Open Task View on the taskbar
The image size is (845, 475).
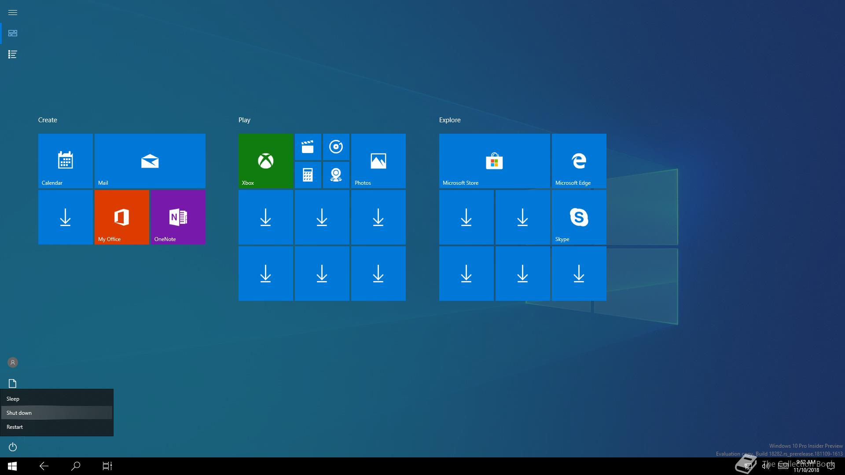pos(107,466)
